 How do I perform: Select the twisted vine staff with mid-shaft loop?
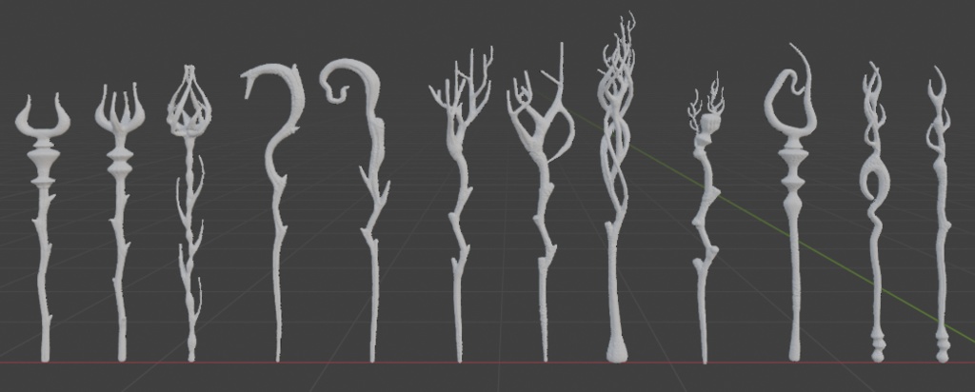876,212
